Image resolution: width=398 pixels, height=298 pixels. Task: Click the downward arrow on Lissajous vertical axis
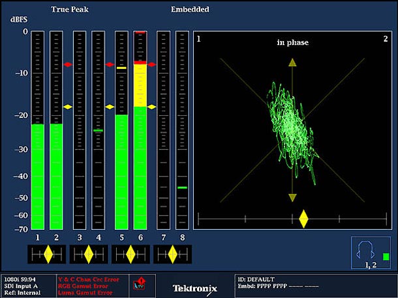coord(292,198)
